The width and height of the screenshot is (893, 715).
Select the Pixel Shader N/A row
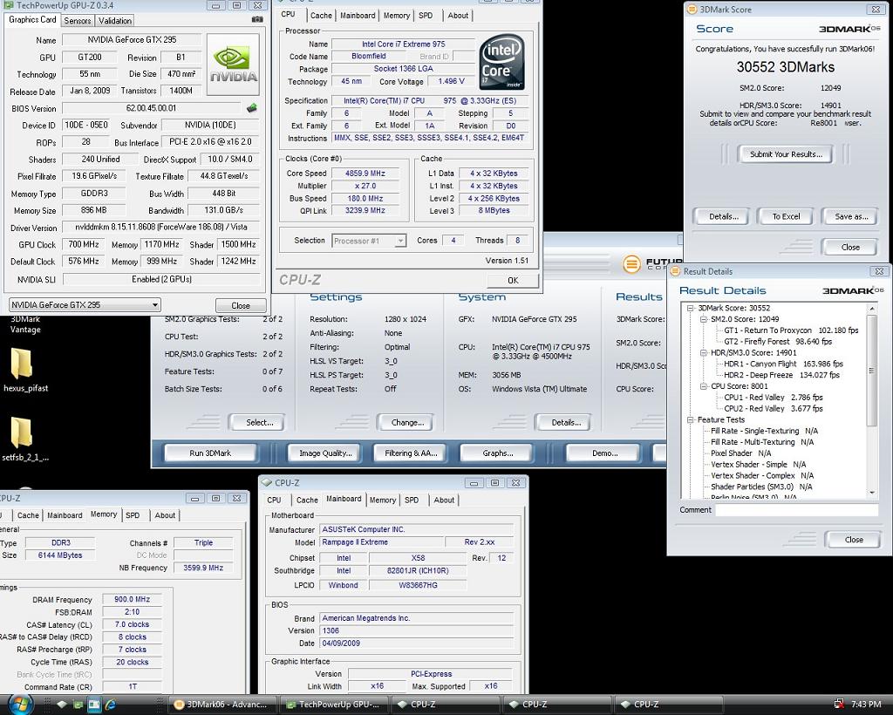point(740,453)
